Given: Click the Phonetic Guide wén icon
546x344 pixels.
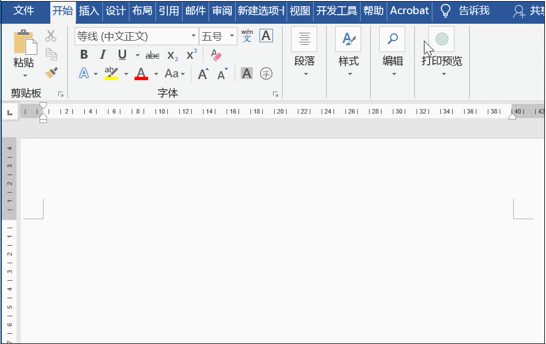Looking at the screenshot, I should point(247,36).
